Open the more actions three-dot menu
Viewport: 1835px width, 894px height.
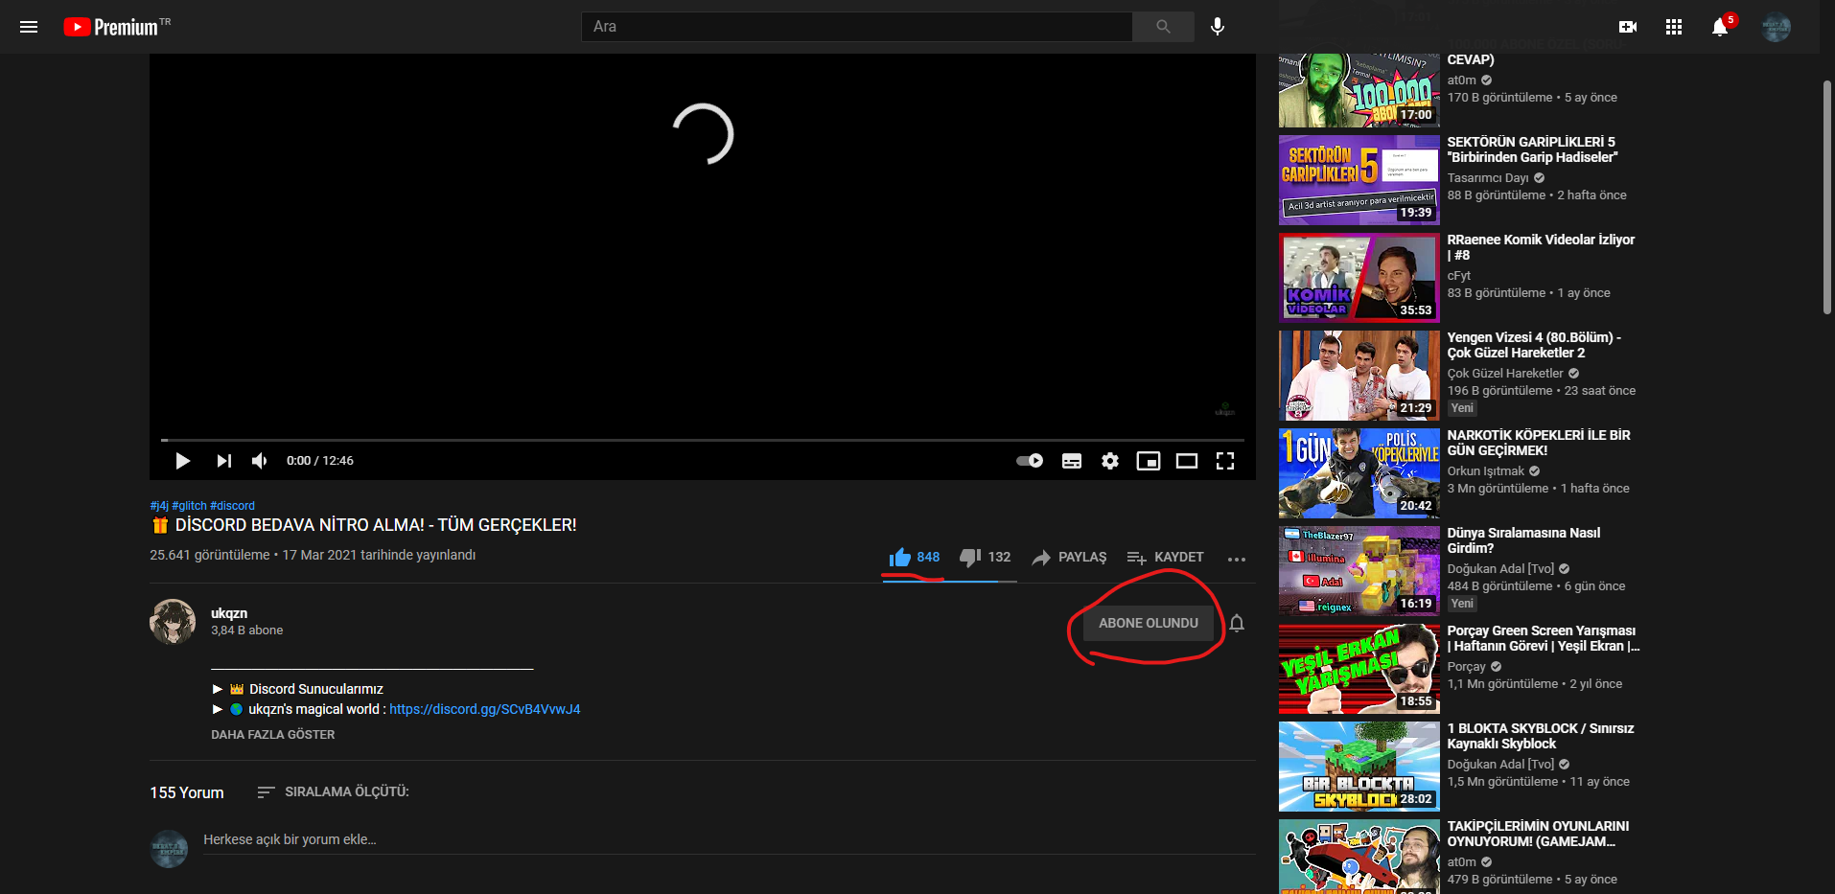[1237, 559]
